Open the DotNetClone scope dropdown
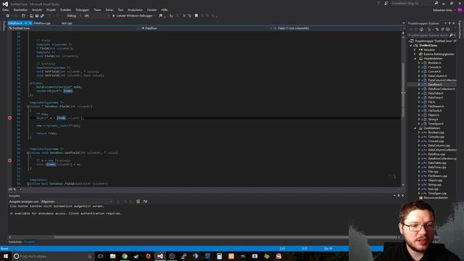Viewport: 464px width, 261px height. [x=73, y=28]
